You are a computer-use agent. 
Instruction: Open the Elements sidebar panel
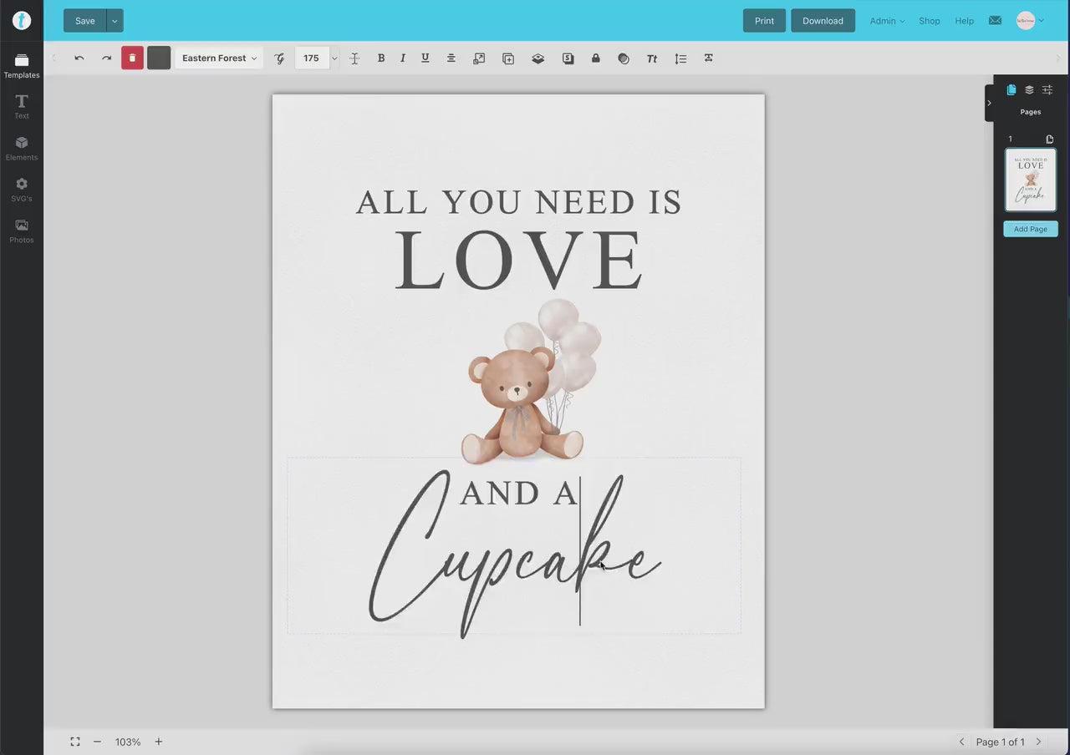[22, 149]
